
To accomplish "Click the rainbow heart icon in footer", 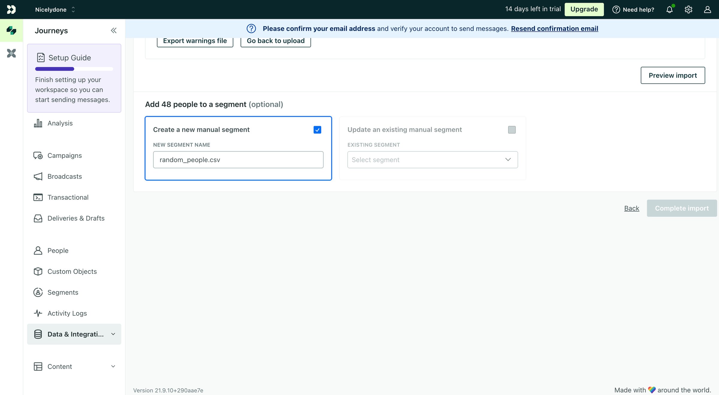I will pyautogui.click(x=652, y=390).
